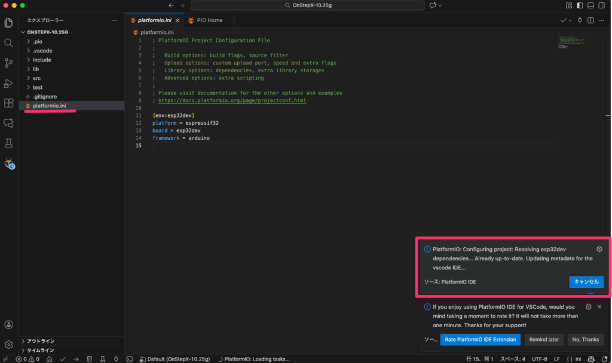Open the Source Control view
Viewport: 612px width, 363px height.
click(8, 63)
